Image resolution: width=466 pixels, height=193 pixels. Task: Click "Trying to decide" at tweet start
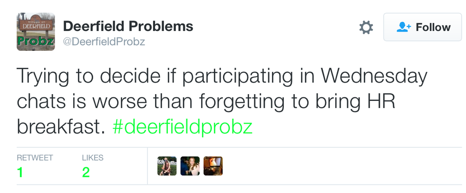[85, 77]
